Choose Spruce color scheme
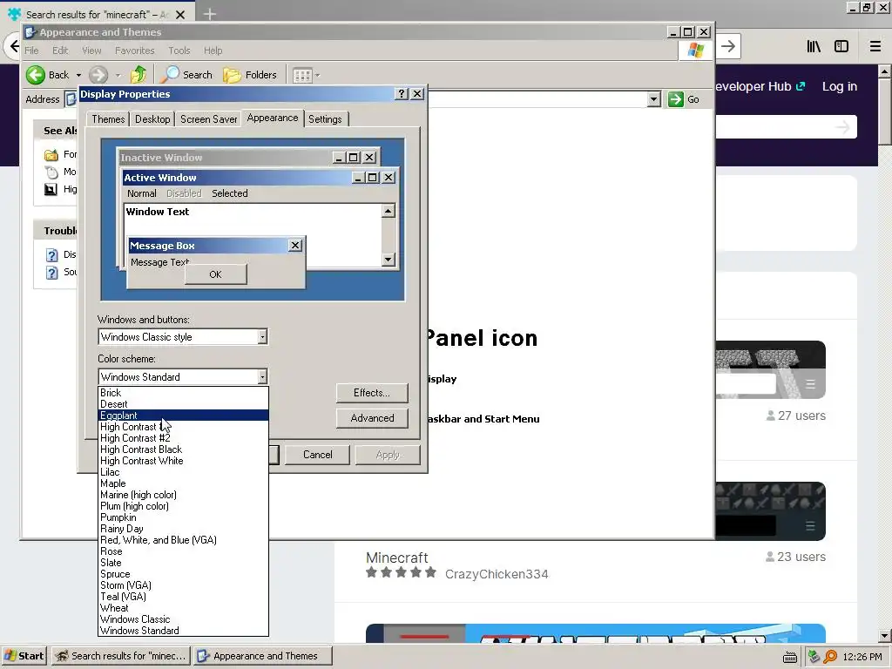This screenshot has width=892, height=669. (x=183, y=574)
